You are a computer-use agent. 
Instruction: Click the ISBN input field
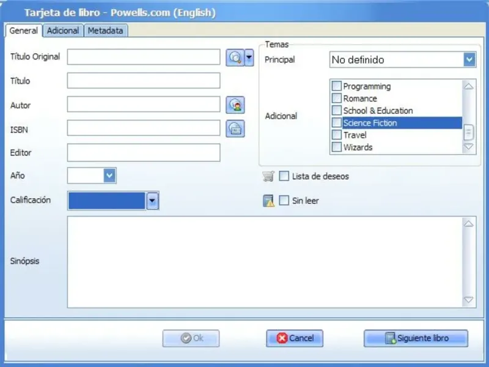(x=144, y=128)
